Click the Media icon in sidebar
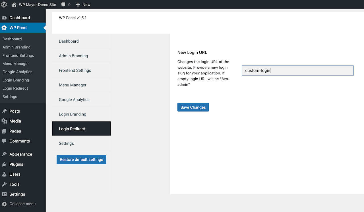The height and width of the screenshot is (212, 364). pos(4,121)
